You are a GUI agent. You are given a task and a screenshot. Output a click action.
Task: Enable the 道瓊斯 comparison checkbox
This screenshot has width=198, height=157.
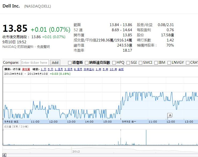click(x=70, y=63)
